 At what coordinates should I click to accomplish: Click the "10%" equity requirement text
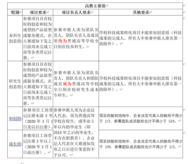pos(107,147)
